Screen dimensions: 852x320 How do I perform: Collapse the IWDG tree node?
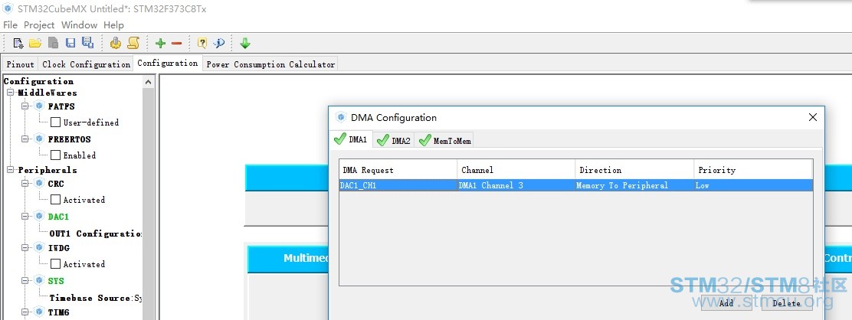25,248
